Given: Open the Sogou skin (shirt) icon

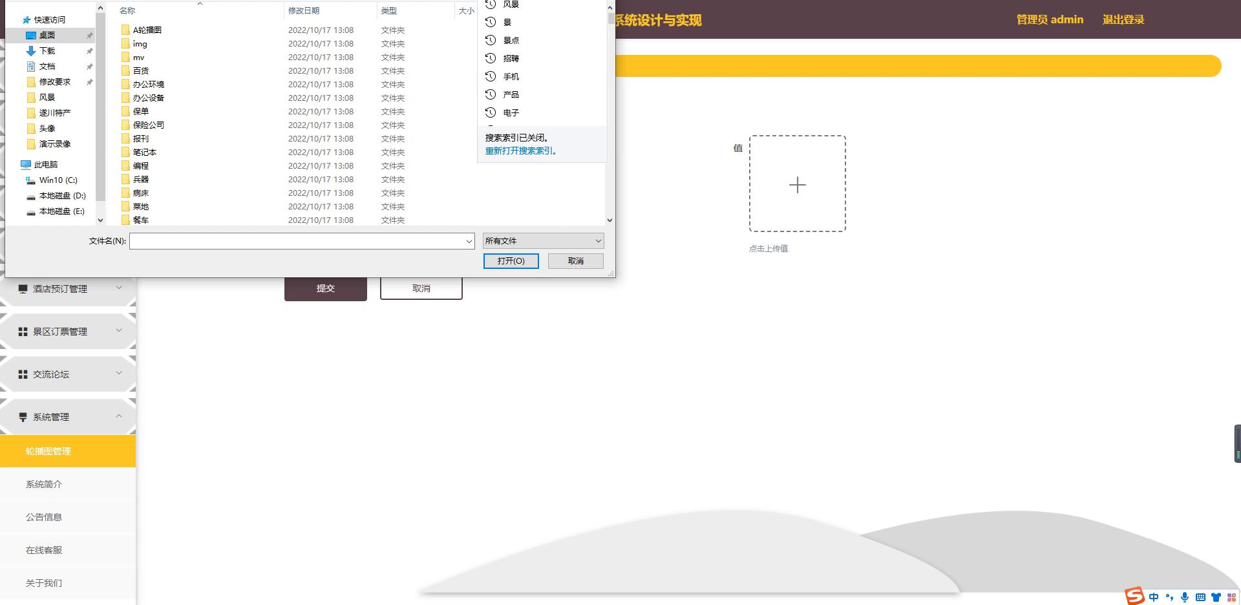Looking at the screenshot, I should (1216, 597).
